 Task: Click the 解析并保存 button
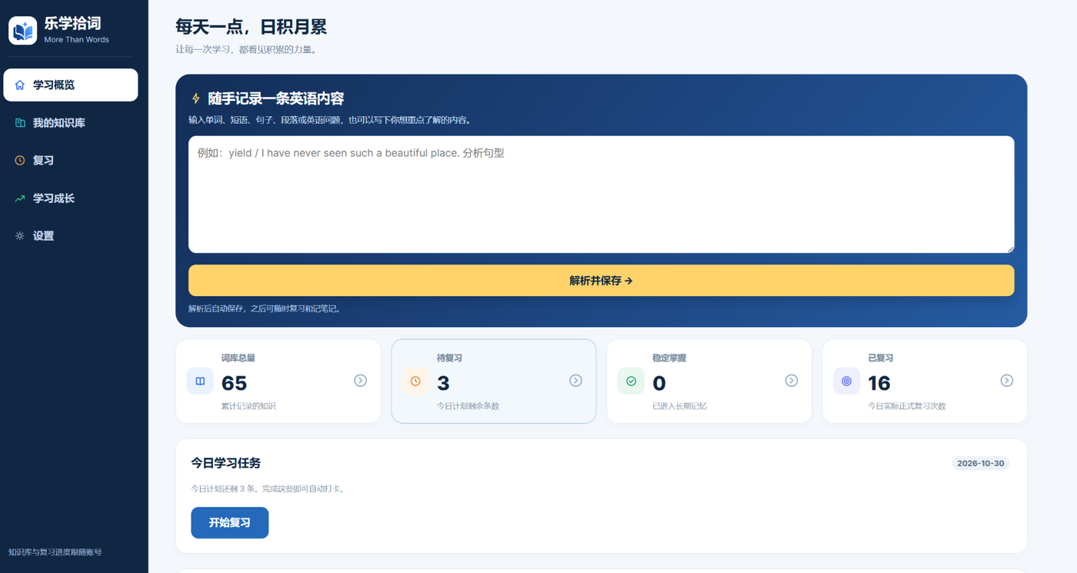click(x=601, y=281)
